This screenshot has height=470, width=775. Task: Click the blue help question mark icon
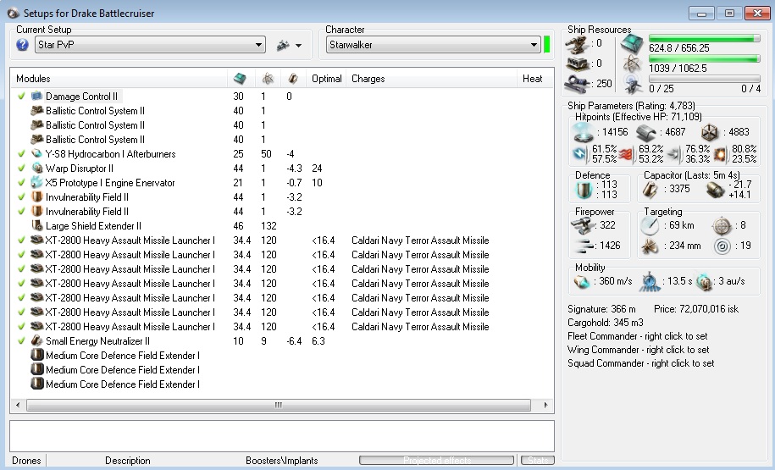22,45
